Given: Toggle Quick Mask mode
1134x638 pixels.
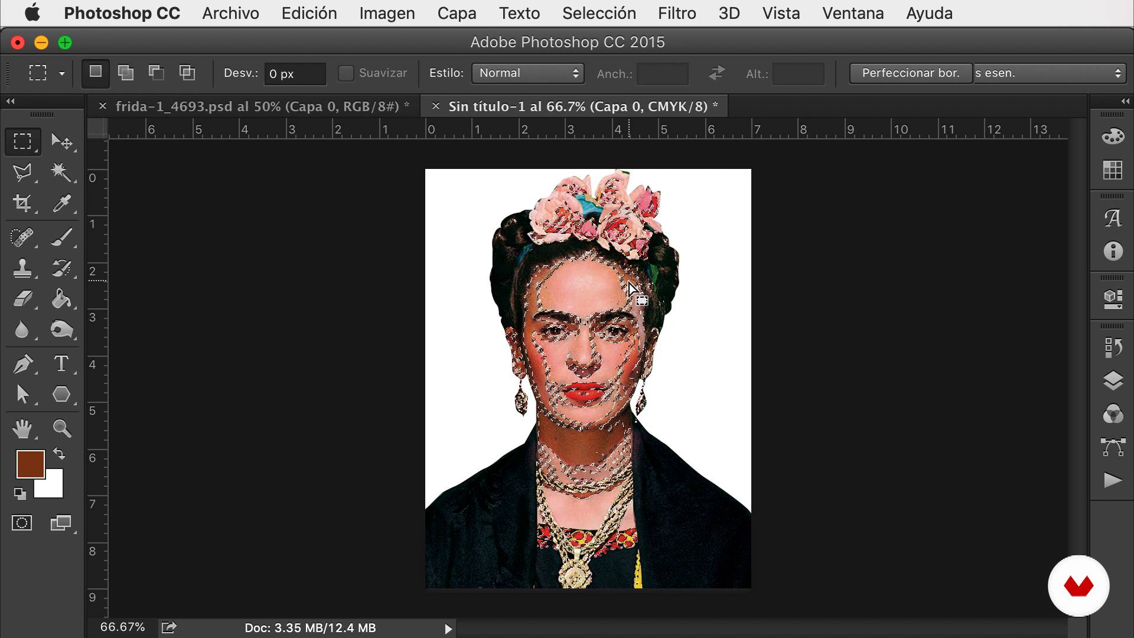Looking at the screenshot, I should [x=22, y=523].
